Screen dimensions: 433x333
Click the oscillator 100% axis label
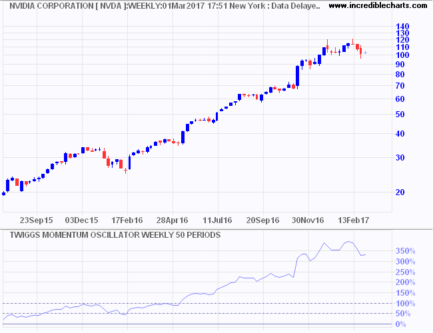tap(405, 304)
